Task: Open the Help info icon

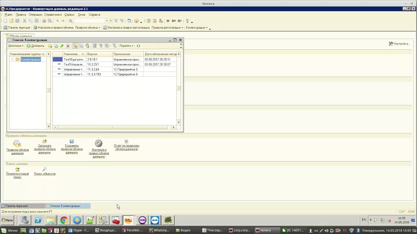Action: [x=137, y=21]
